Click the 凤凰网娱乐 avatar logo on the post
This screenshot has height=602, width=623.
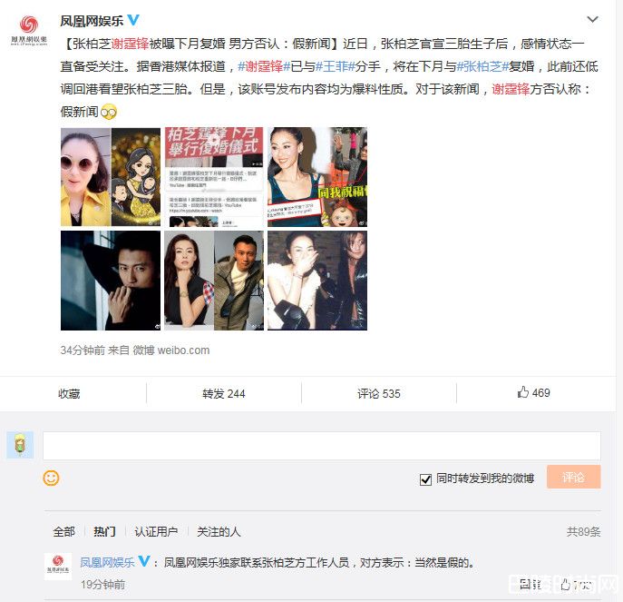tap(29, 31)
